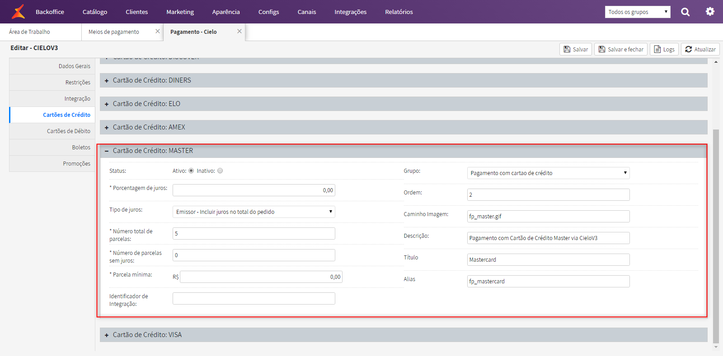Close the Pagamento - Cielo tab
The height and width of the screenshot is (356, 723).
pyautogui.click(x=239, y=31)
